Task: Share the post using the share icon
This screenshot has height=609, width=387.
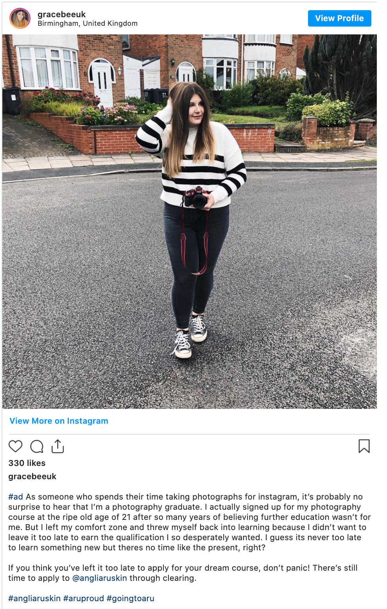Action: pyautogui.click(x=57, y=446)
